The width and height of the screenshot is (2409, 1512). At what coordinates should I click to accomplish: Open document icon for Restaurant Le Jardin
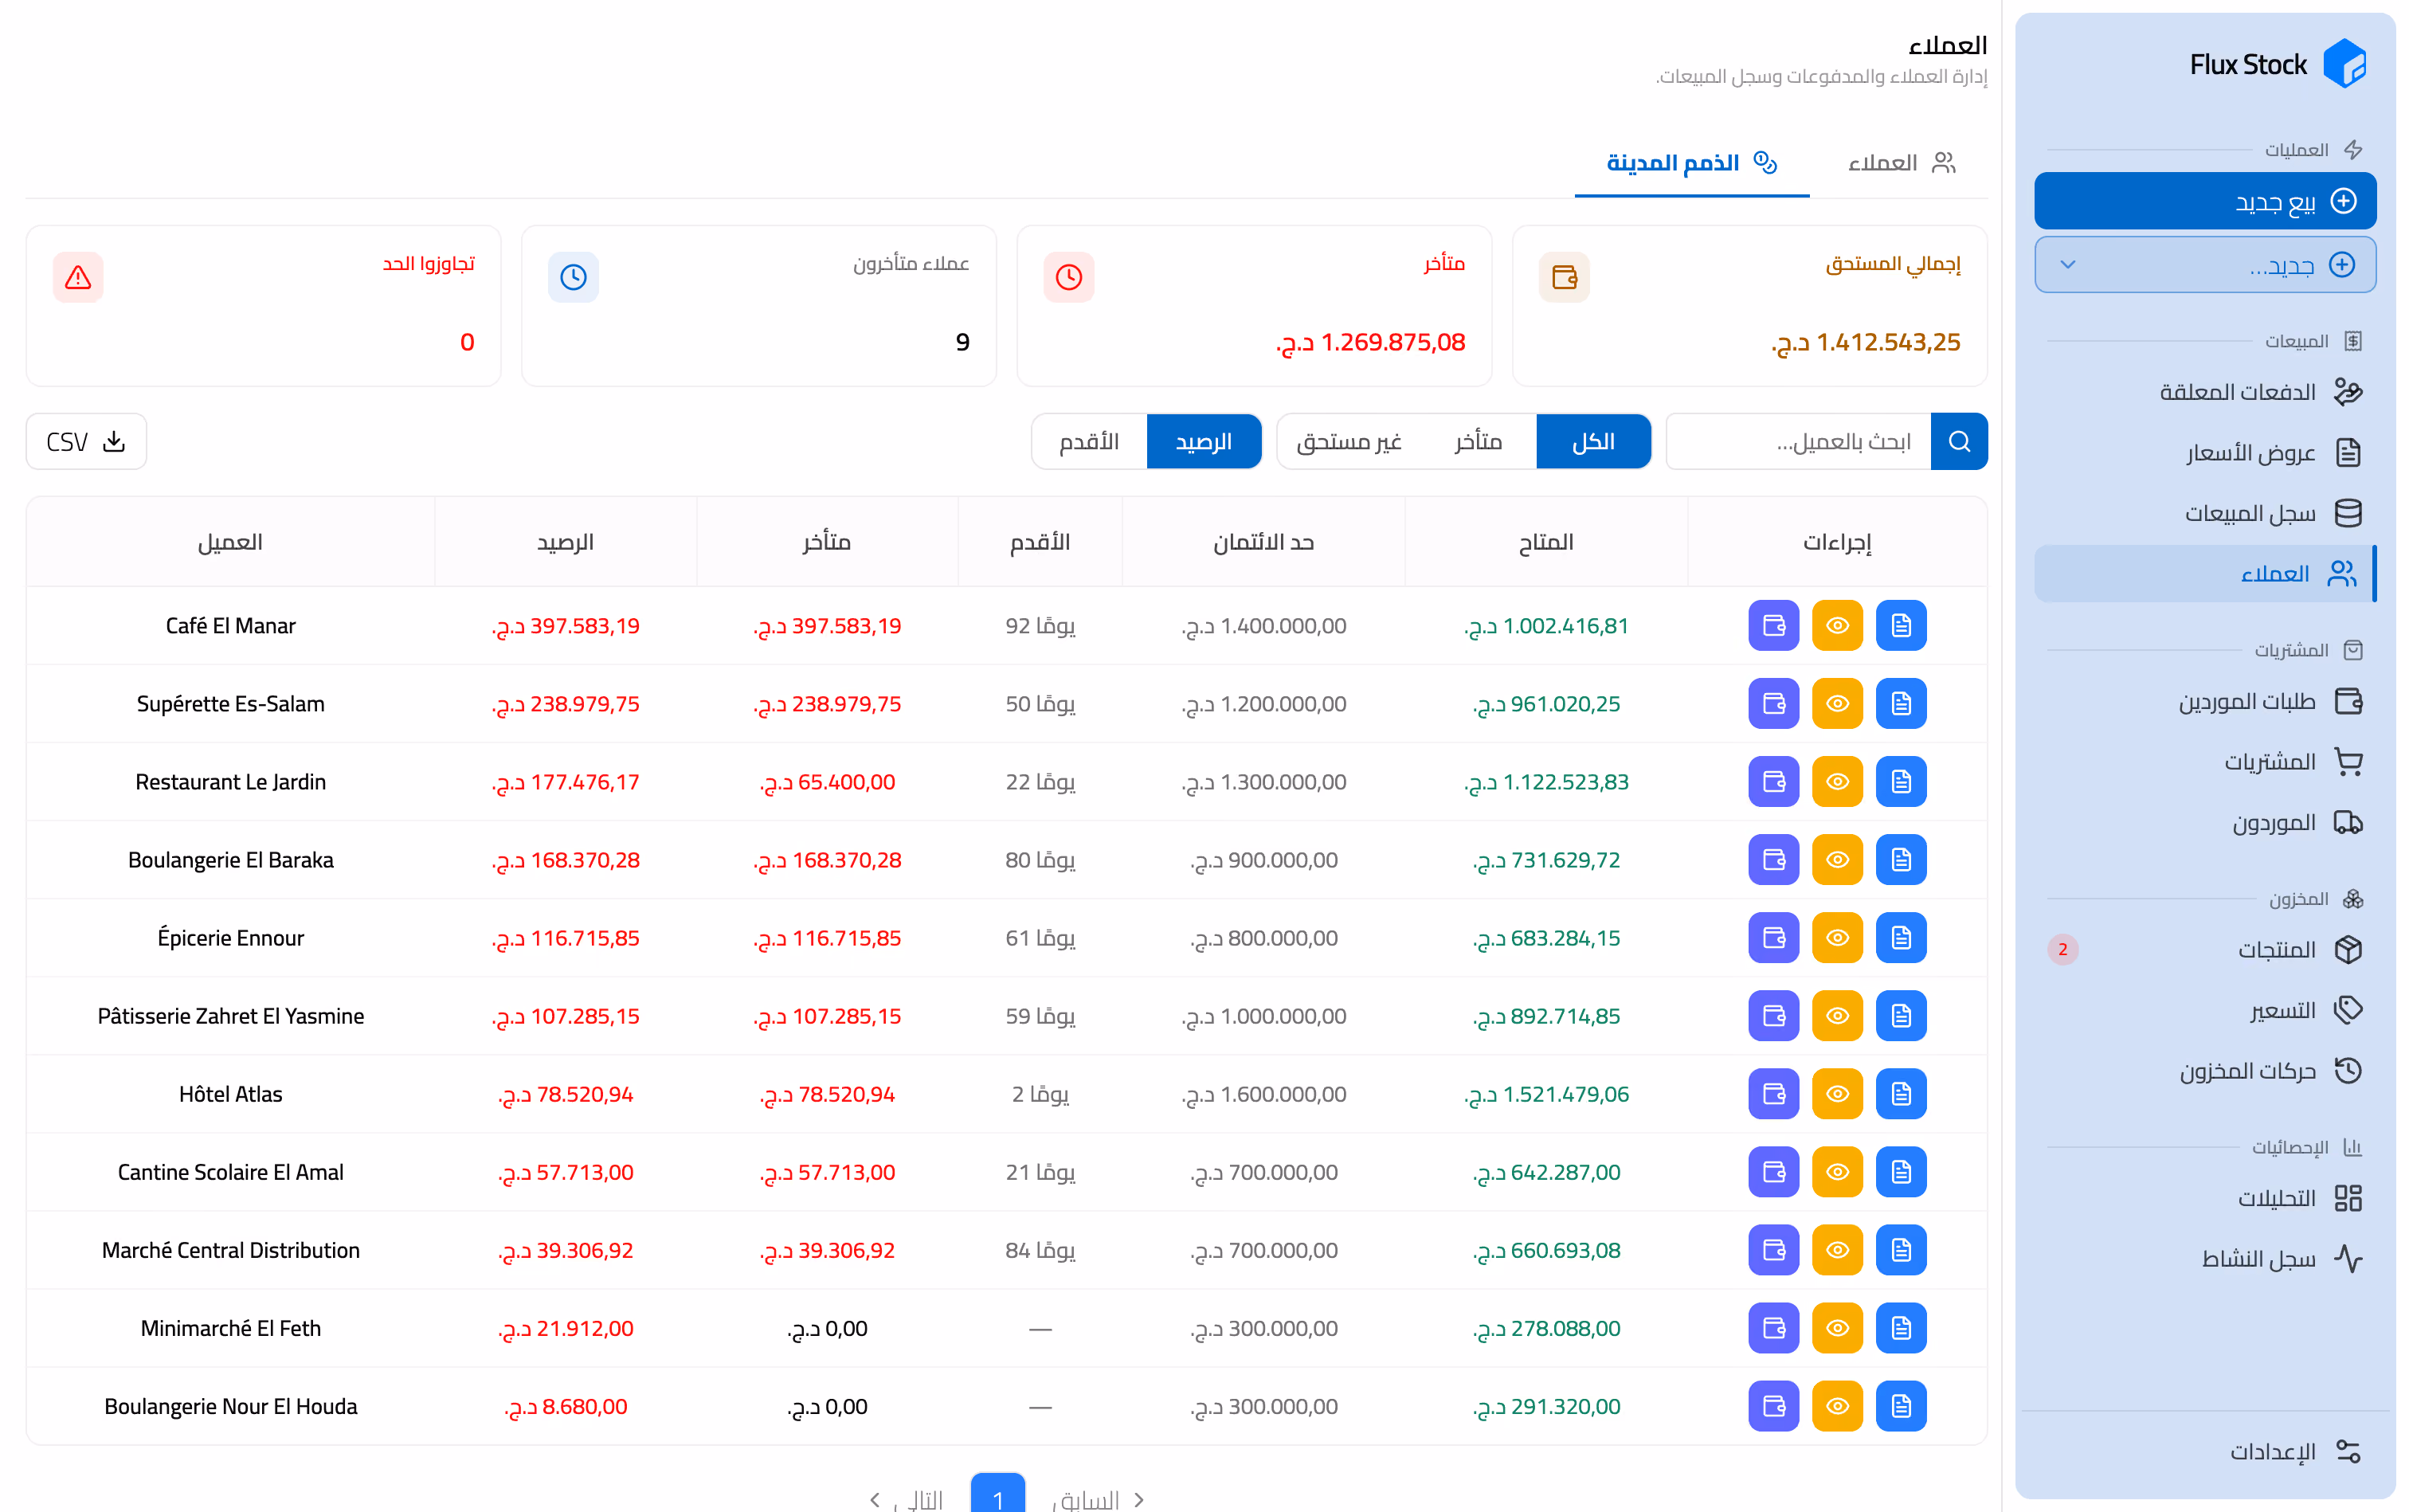[1900, 782]
